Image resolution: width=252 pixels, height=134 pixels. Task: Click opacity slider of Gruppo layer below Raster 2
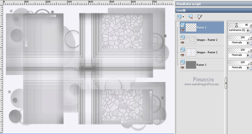[x=239, y=37]
